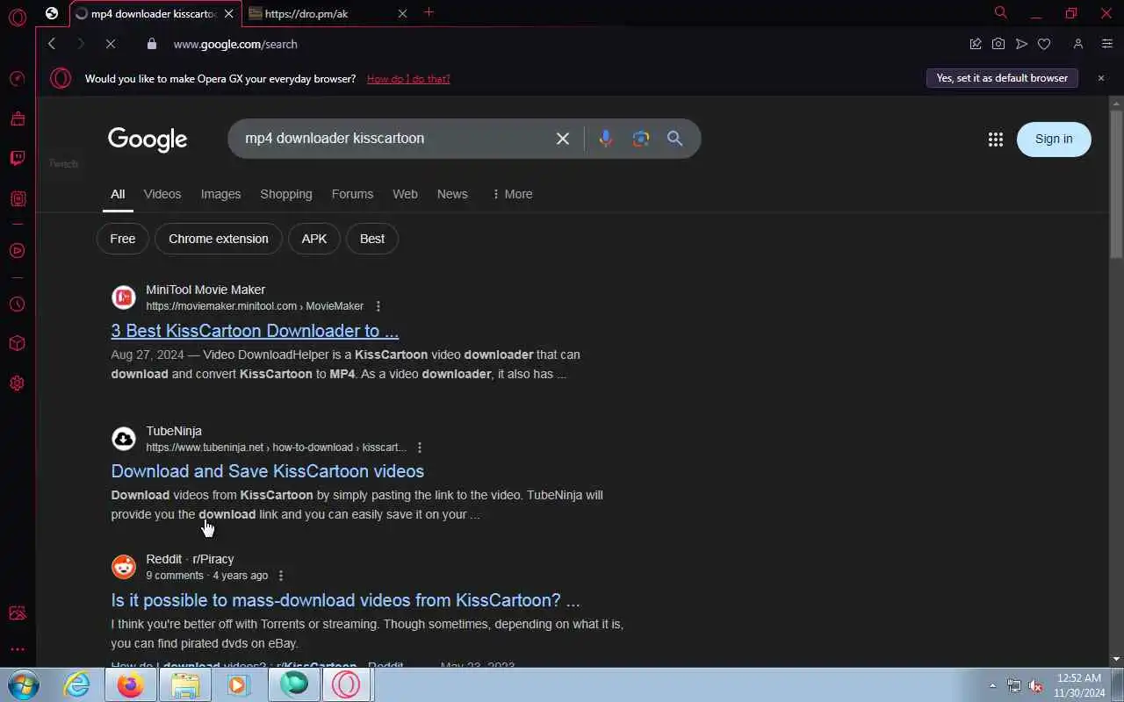Launch Firefox from taskbar
Screen dimensions: 1124x702
pos(131,684)
